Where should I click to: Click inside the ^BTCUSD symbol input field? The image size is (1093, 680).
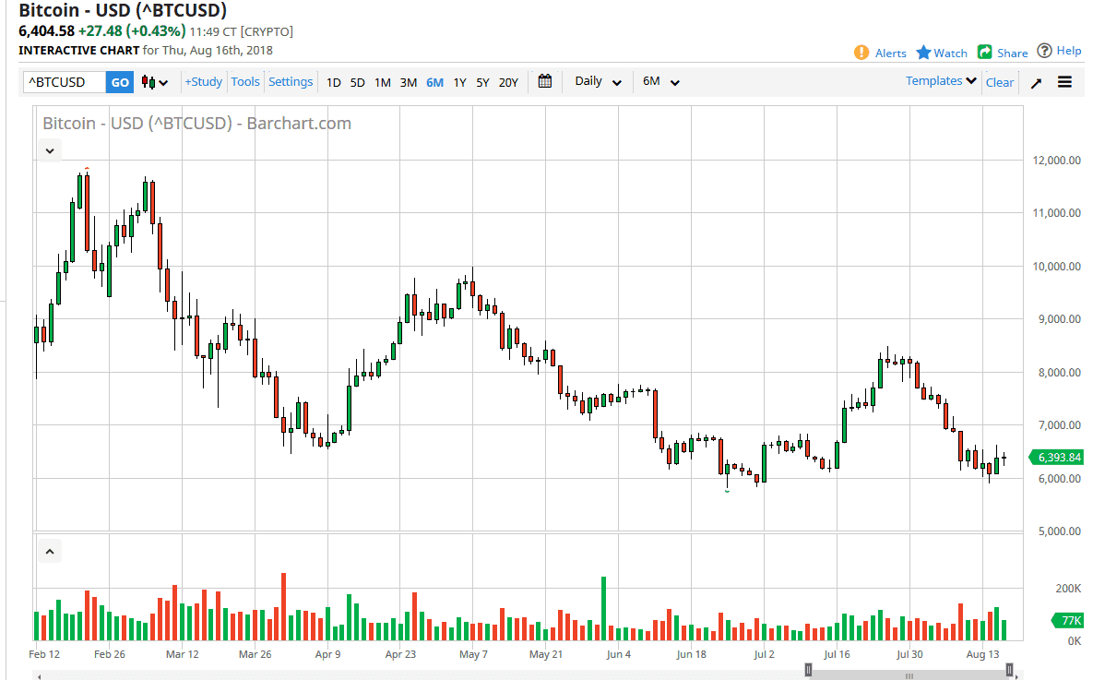[62, 81]
